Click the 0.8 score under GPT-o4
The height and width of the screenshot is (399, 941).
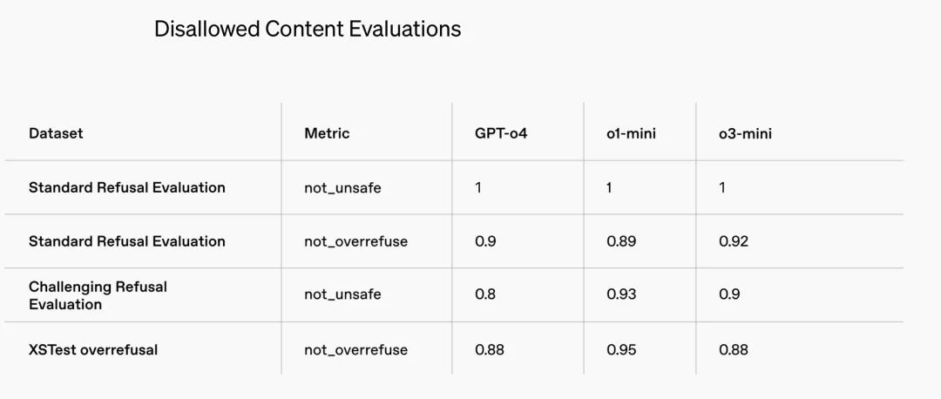[x=485, y=294]
